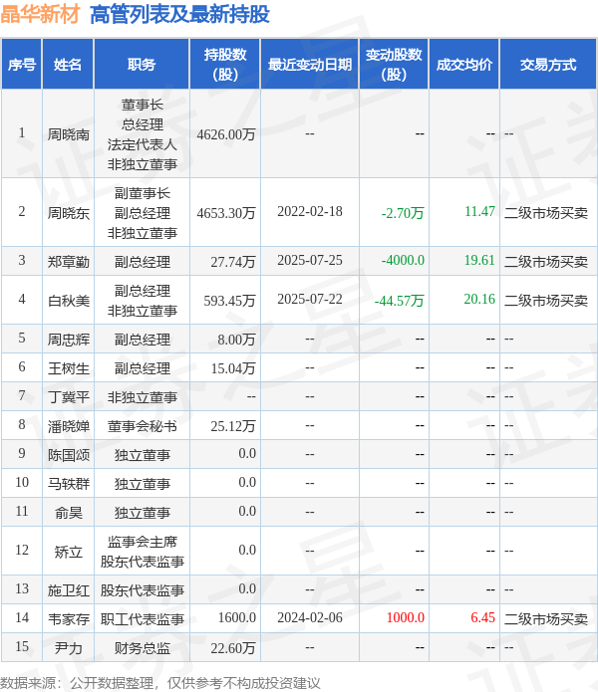Click the name 陈国颂

[x=69, y=455]
